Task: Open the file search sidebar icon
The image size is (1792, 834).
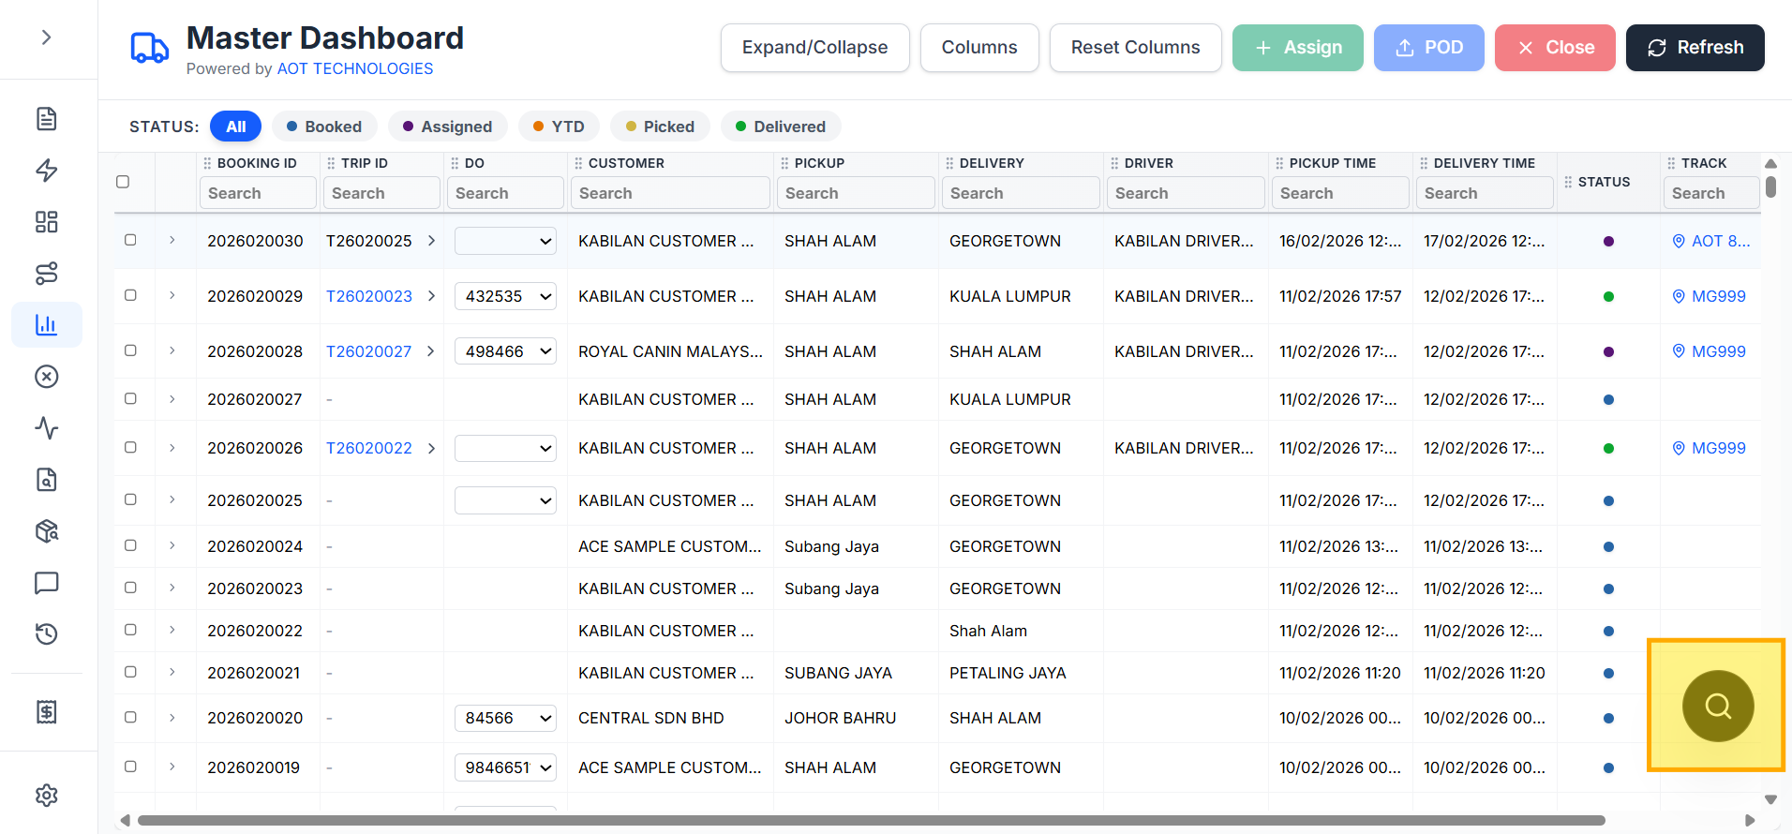Action: [x=46, y=480]
